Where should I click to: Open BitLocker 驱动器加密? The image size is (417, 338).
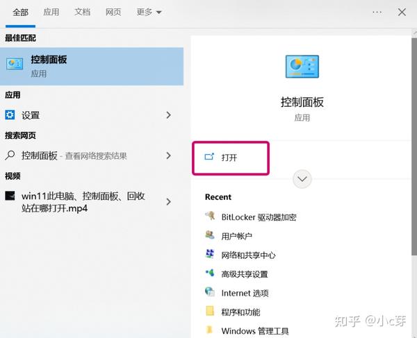click(x=259, y=217)
